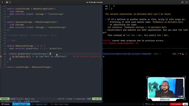
Task: Click the path 'lives/rescripto/rescript-project-template'
Action: tap(127, 54)
